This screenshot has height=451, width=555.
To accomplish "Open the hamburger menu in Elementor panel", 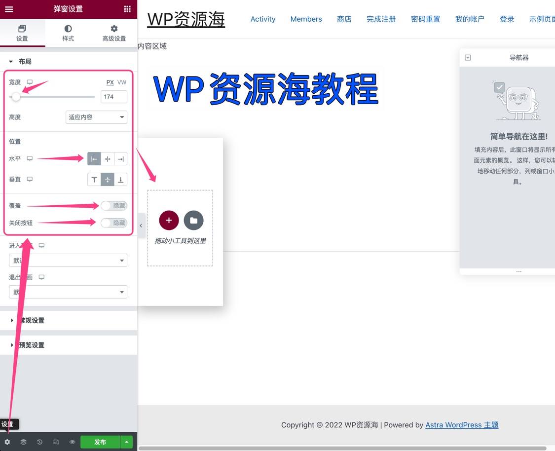I will 9,9.
